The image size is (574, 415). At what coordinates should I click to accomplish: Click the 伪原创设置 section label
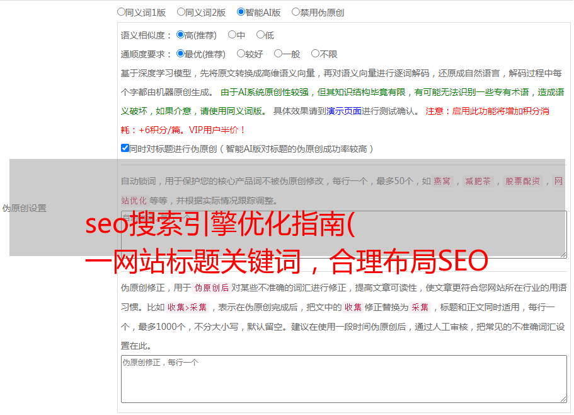pyautogui.click(x=25, y=208)
